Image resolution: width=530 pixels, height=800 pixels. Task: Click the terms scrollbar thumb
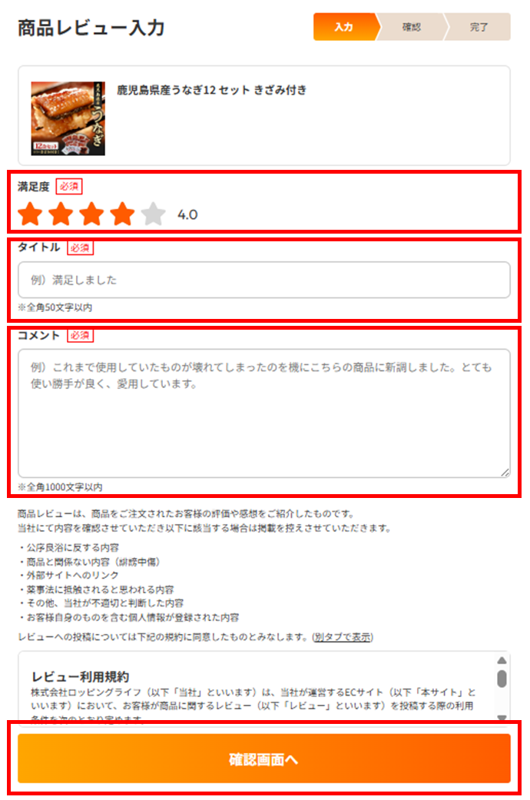point(502,679)
